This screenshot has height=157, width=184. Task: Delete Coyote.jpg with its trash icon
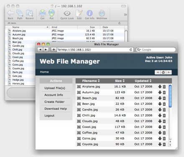[164, 144]
